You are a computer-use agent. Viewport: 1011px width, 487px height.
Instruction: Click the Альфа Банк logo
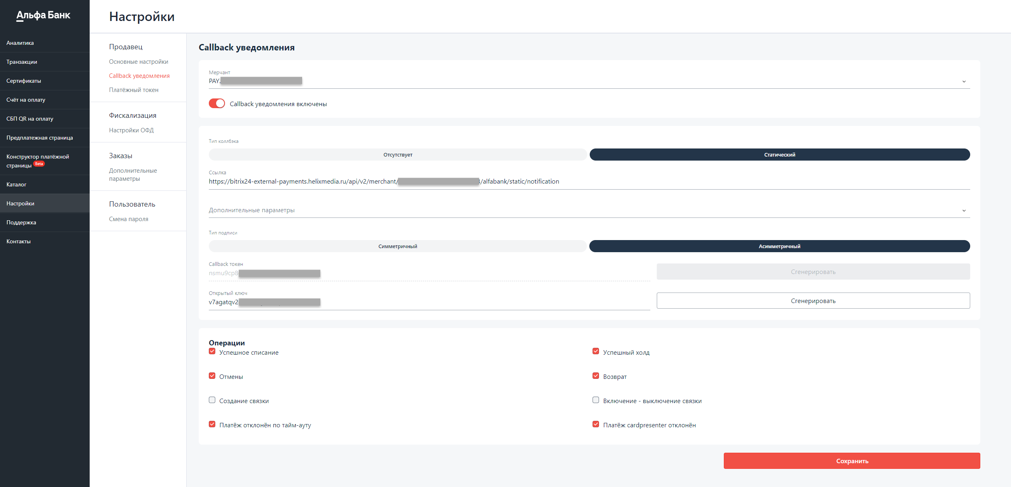[x=43, y=15]
